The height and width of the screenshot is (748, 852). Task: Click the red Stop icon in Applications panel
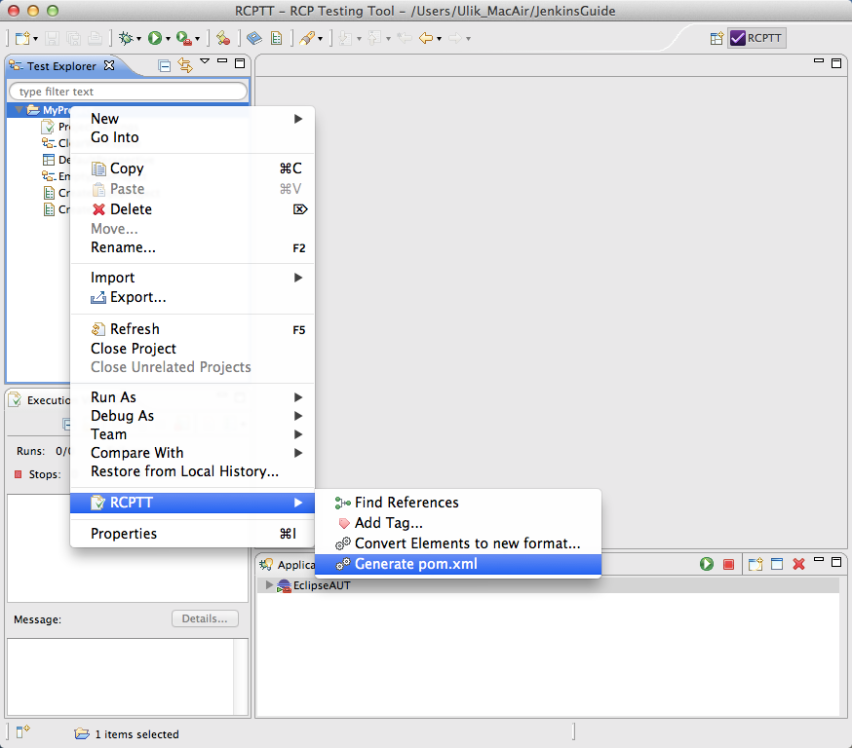[728, 565]
